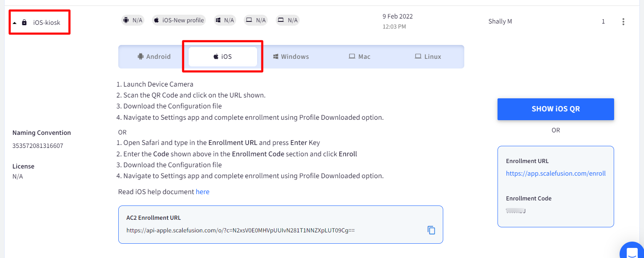Click the Mac N/A profile chip
Image resolution: width=644 pixels, height=258 pixels.
click(256, 20)
